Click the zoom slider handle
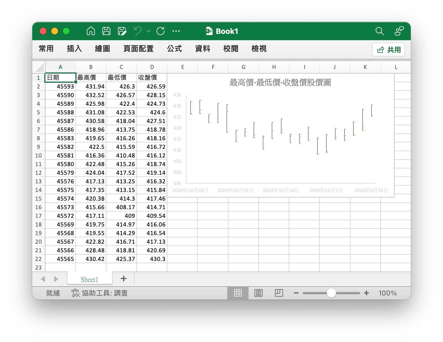Screen dimensions: 443x342 (x=331, y=293)
